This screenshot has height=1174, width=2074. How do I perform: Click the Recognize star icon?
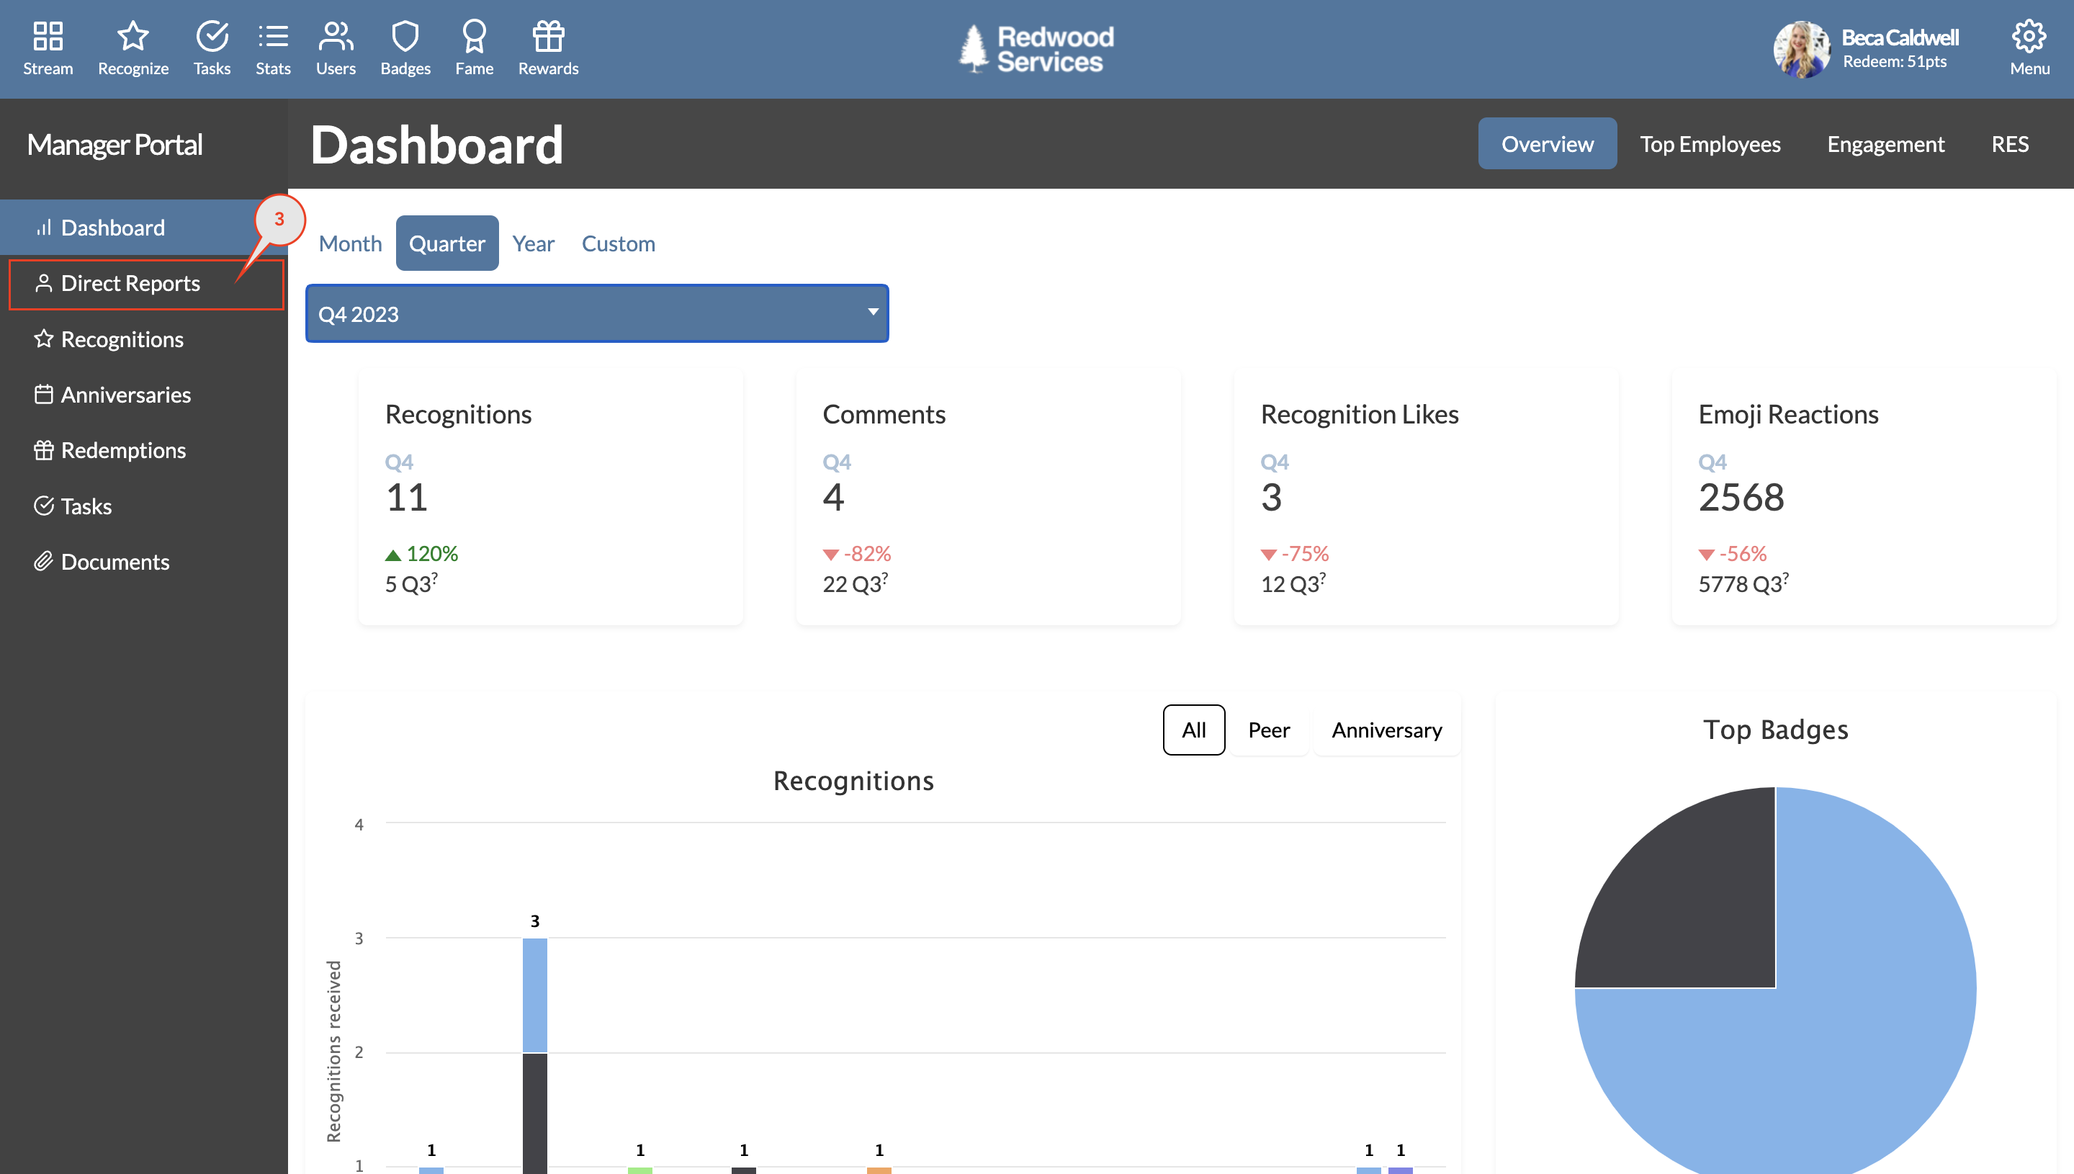[x=133, y=36]
